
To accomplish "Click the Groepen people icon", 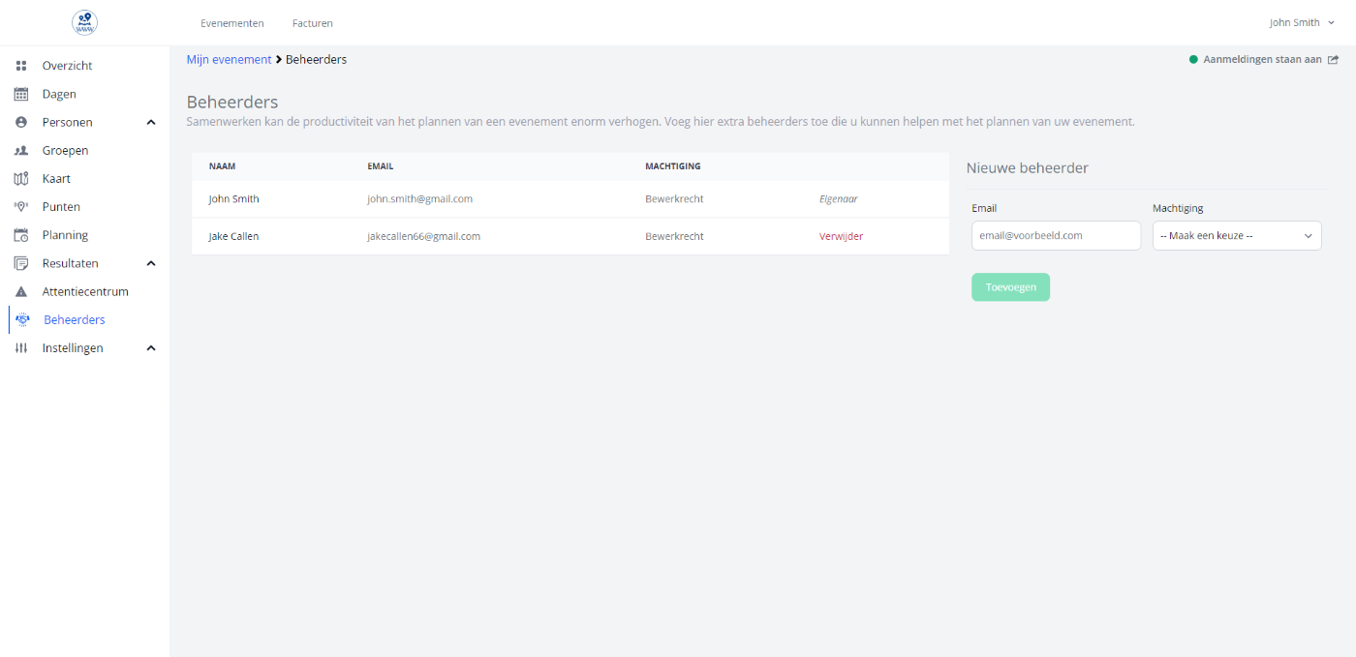I will coord(21,151).
